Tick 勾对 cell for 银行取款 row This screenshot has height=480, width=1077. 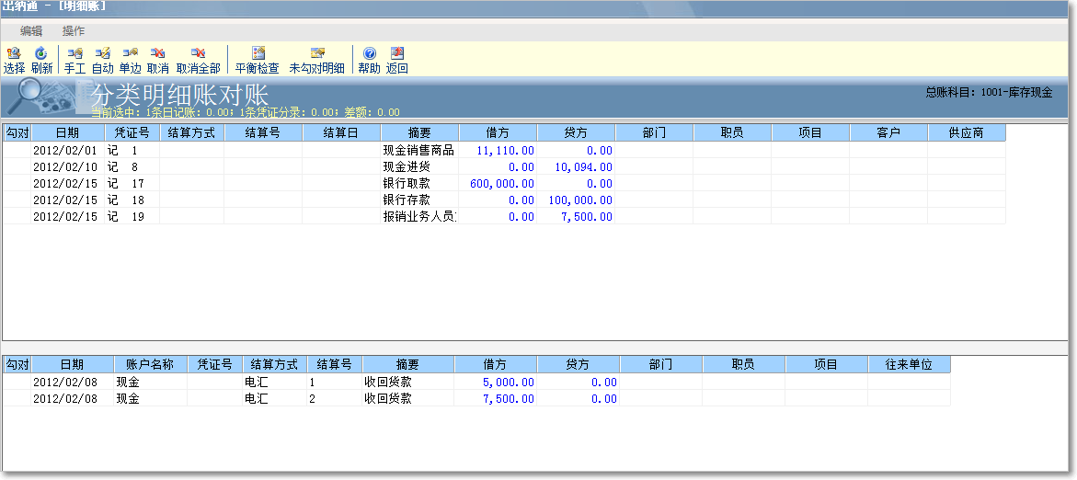coord(17,183)
